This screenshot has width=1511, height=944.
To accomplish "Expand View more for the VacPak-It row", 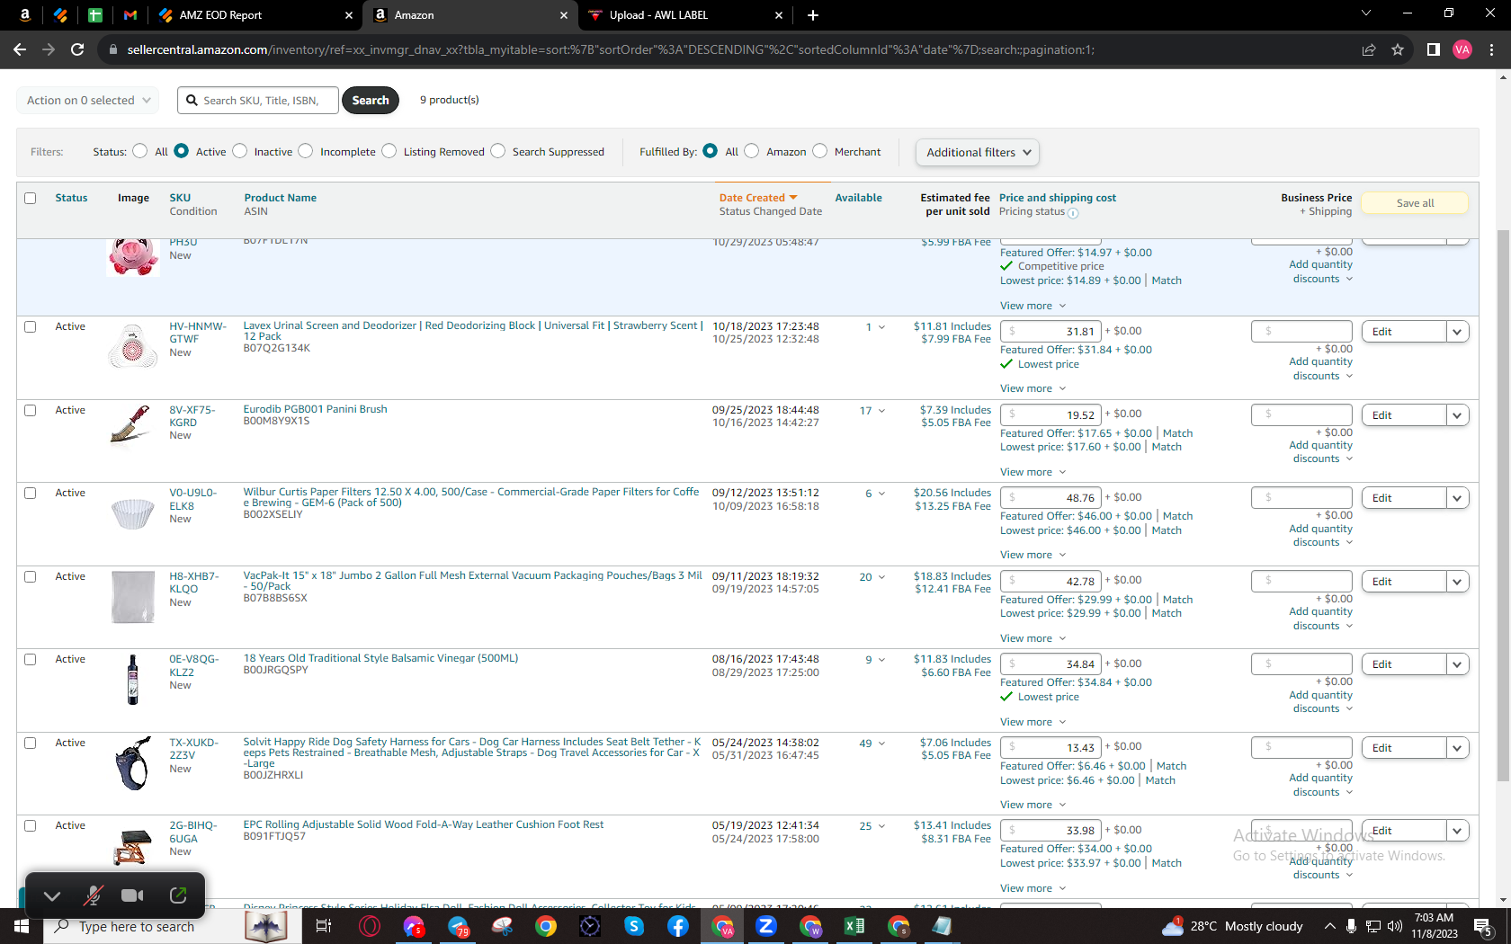I will coord(1033,638).
